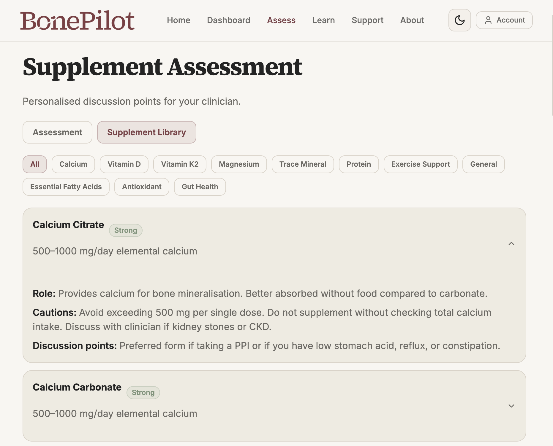Select the All filter chip
This screenshot has height=446, width=553.
tap(35, 164)
